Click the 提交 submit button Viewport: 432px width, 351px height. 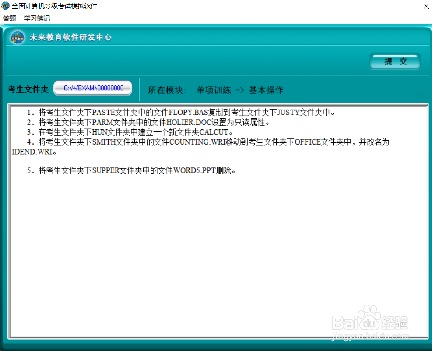pos(395,61)
